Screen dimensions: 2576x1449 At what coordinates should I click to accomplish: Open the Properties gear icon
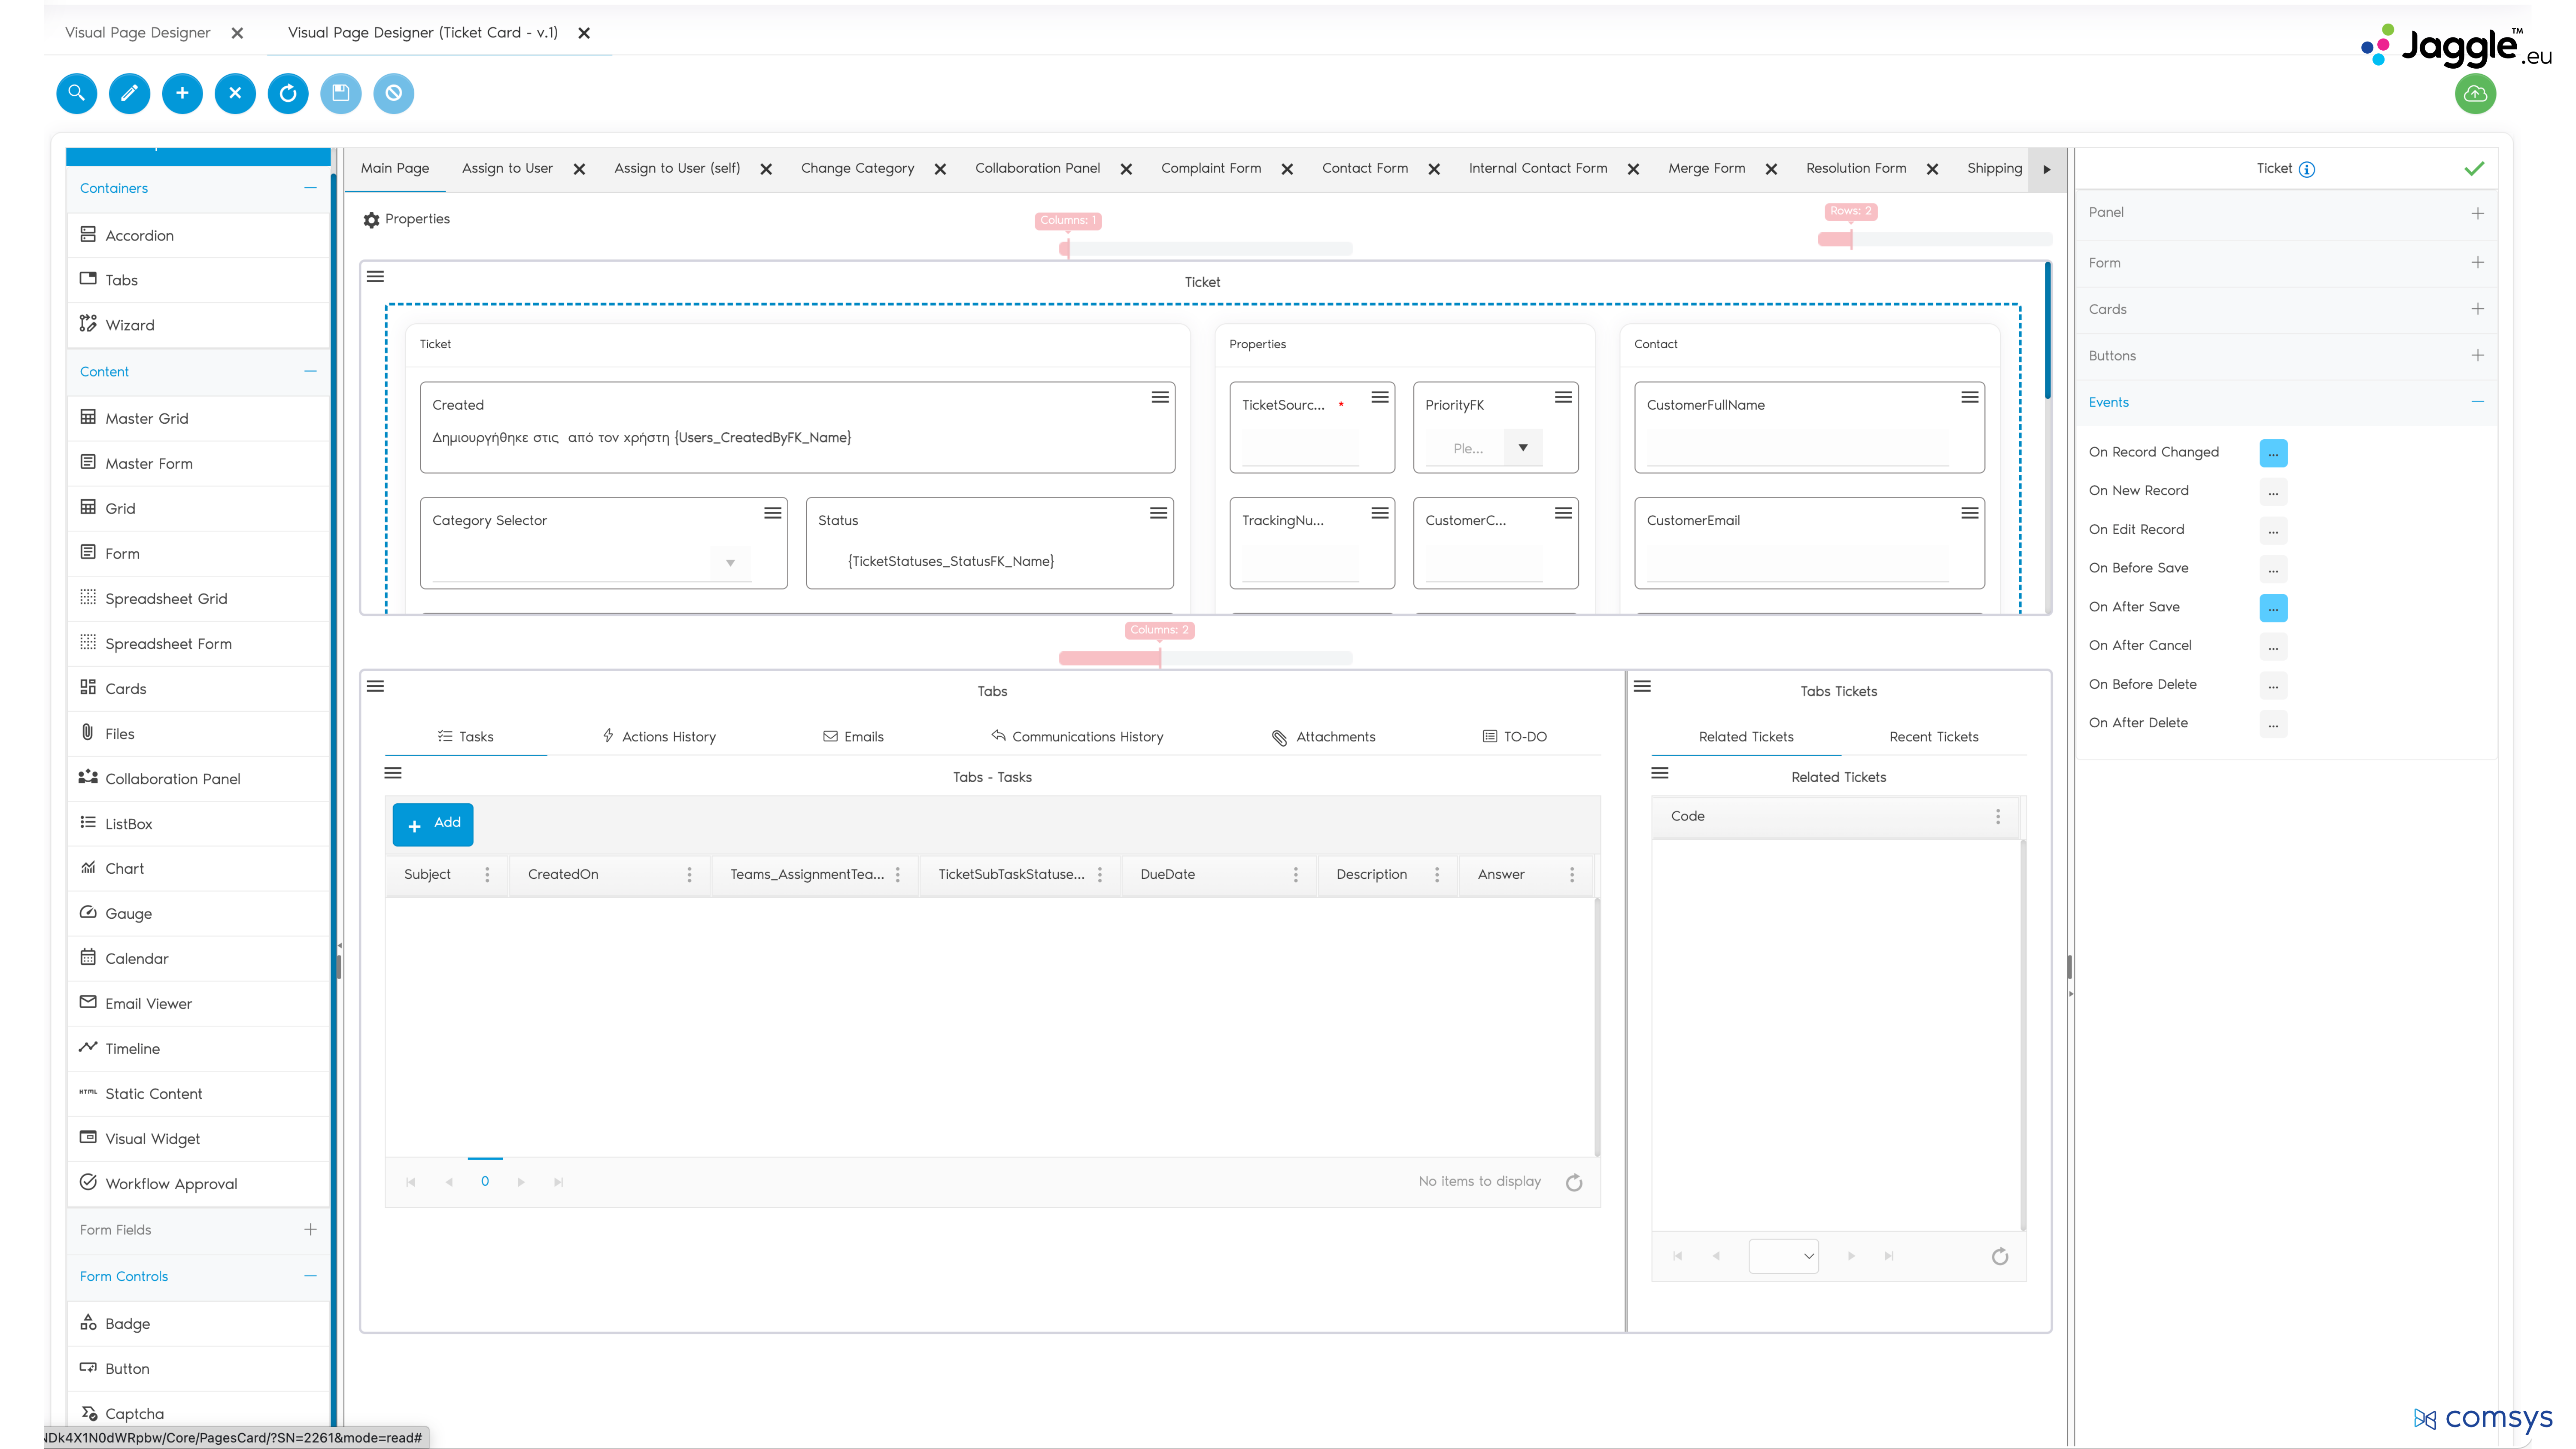tap(371, 220)
